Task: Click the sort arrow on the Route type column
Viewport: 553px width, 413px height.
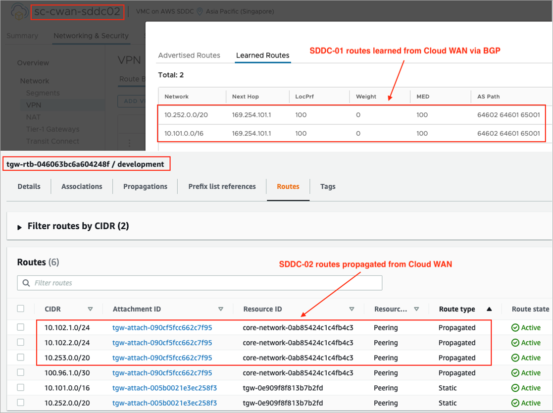Action: pyautogui.click(x=489, y=309)
